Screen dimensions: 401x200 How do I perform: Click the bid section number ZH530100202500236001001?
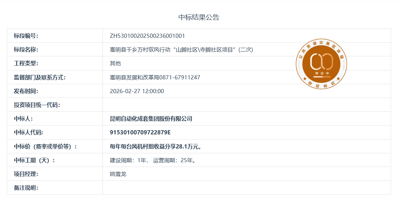point(147,36)
